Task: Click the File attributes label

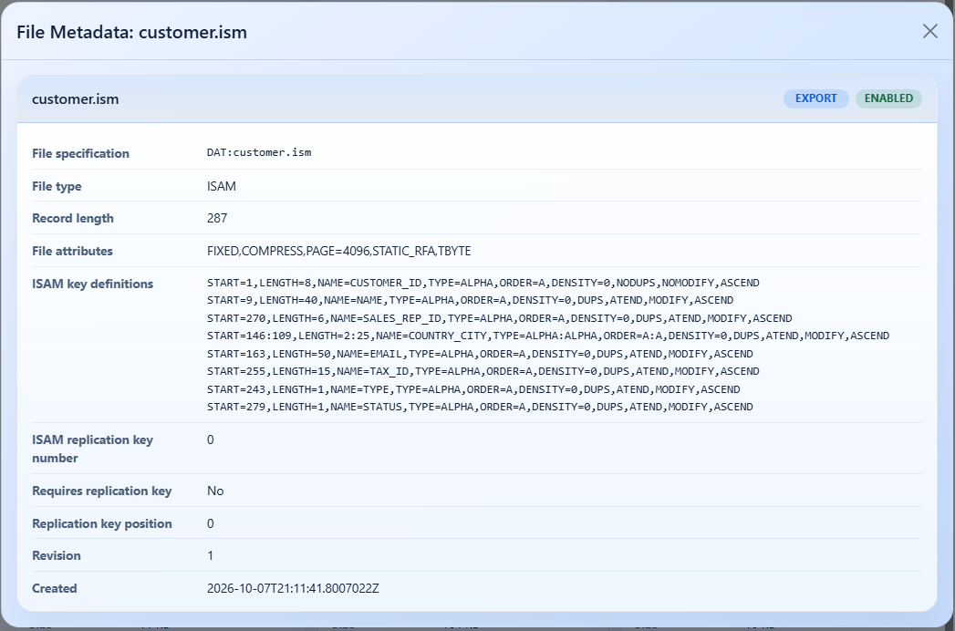Action: (x=72, y=251)
